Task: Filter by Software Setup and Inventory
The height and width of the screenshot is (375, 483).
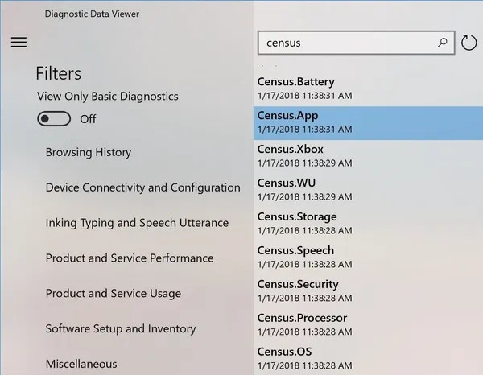Action: (121, 328)
